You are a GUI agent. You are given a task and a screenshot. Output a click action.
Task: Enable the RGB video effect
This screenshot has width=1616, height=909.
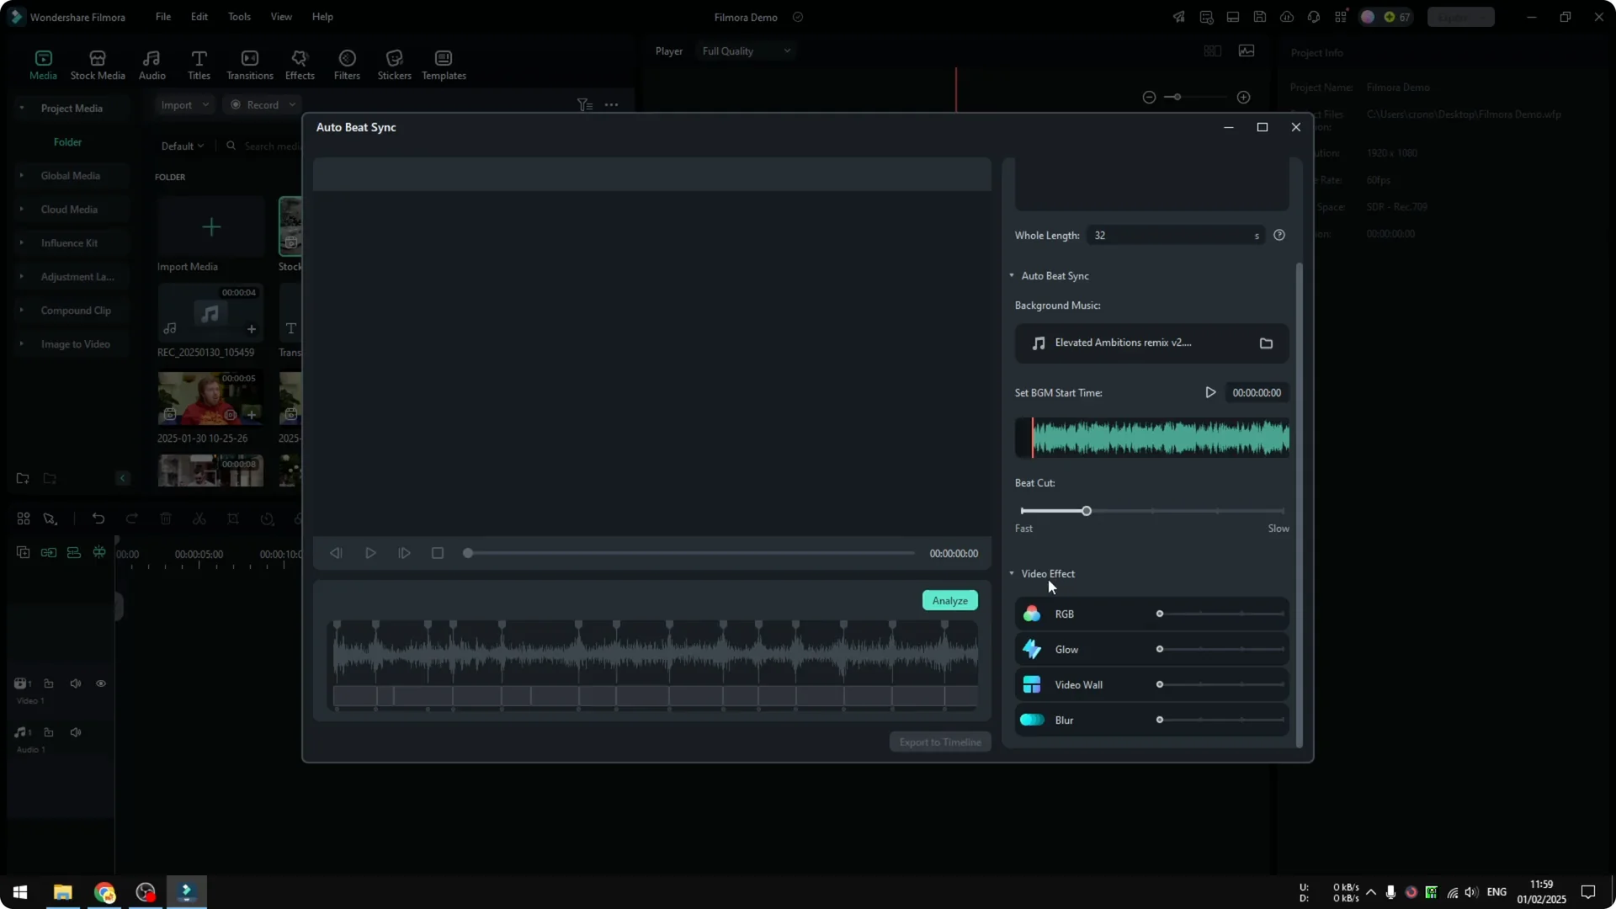pos(1032,614)
